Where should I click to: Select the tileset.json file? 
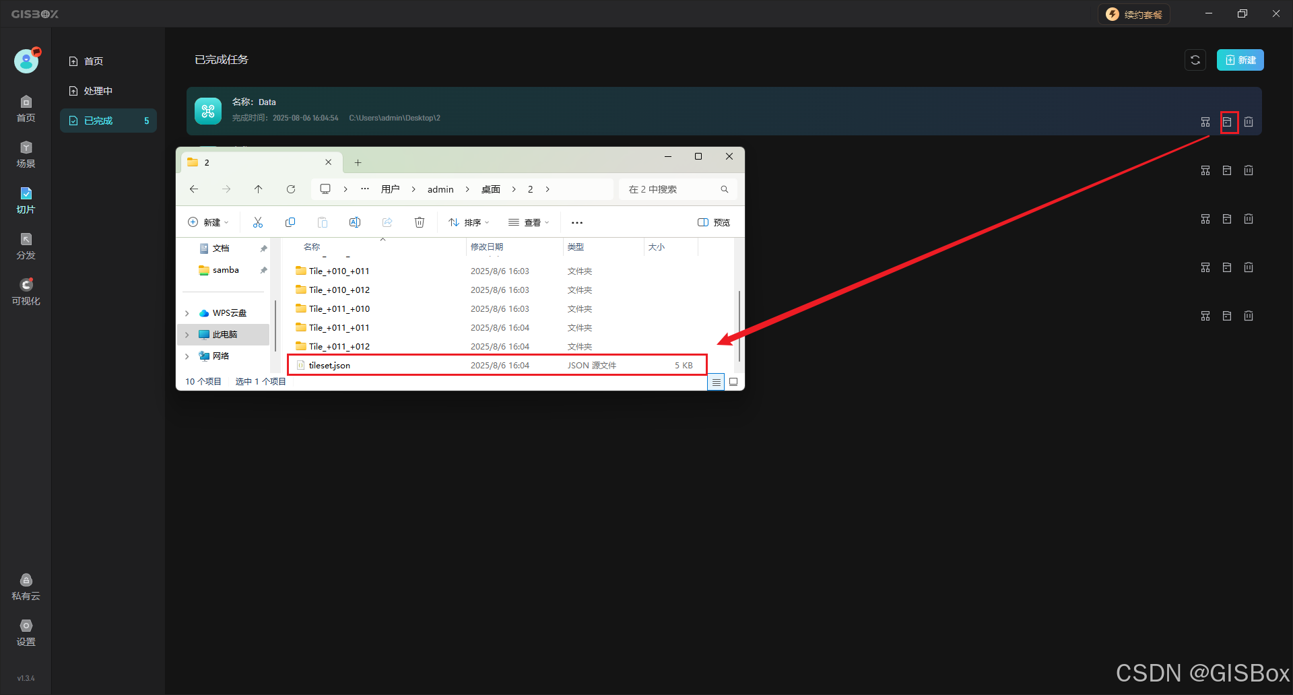[497, 365]
